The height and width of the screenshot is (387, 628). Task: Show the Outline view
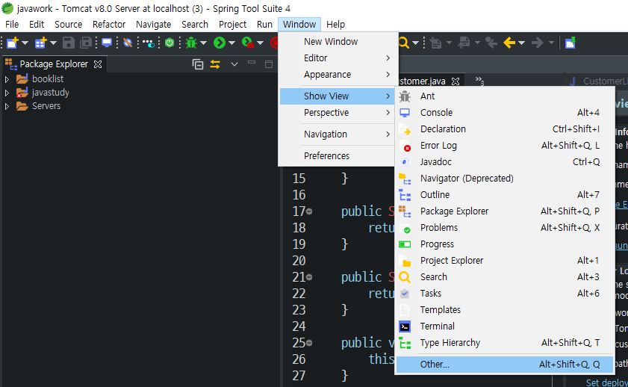point(504,195)
